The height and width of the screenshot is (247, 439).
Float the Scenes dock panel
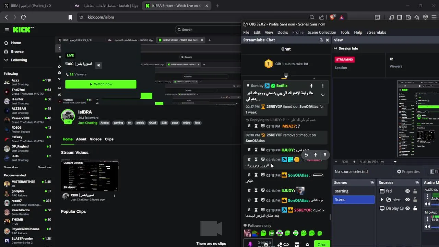click(x=372, y=183)
